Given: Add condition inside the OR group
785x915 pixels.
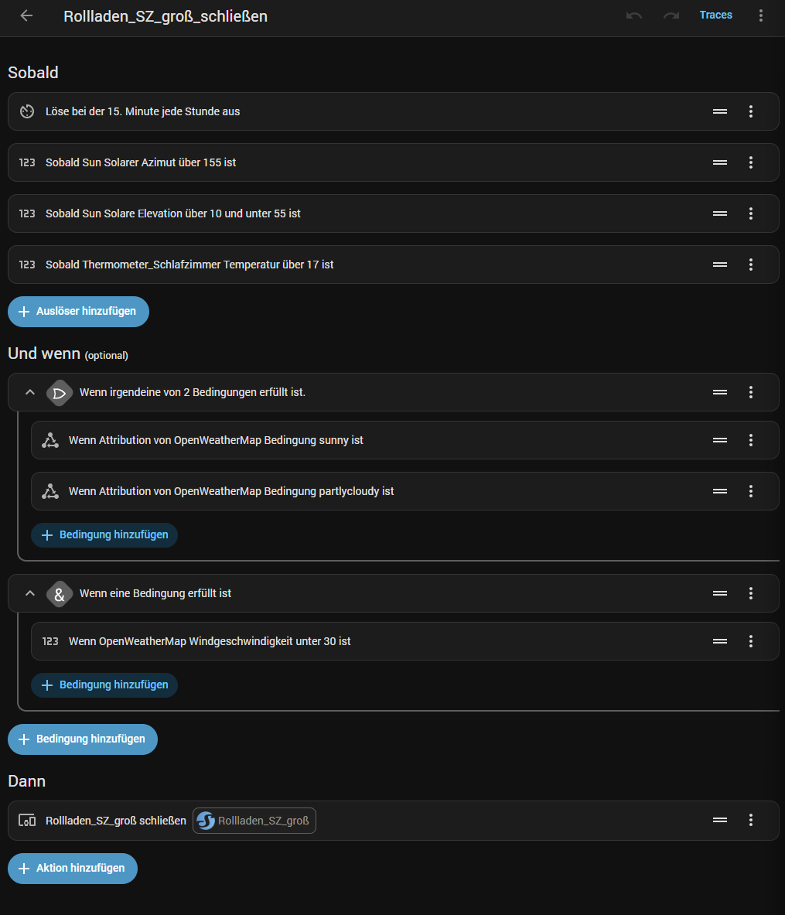Looking at the screenshot, I should (104, 534).
